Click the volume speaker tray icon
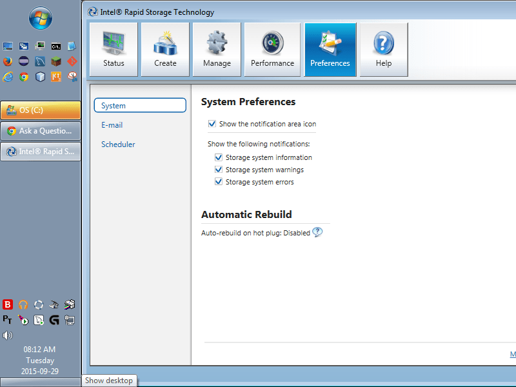The image size is (516, 387). tap(7, 335)
